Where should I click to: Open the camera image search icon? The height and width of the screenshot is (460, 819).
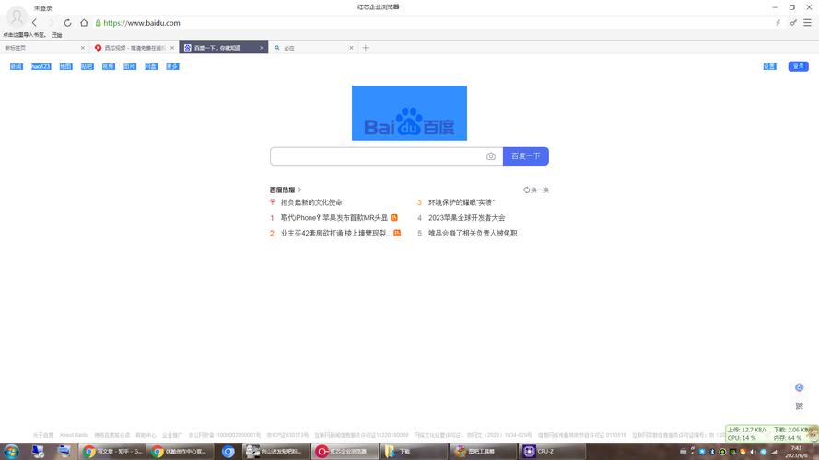[491, 156]
